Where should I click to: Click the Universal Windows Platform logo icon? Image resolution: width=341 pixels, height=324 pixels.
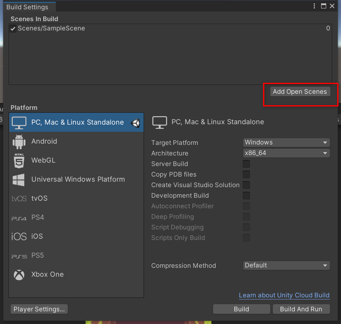[19, 180]
